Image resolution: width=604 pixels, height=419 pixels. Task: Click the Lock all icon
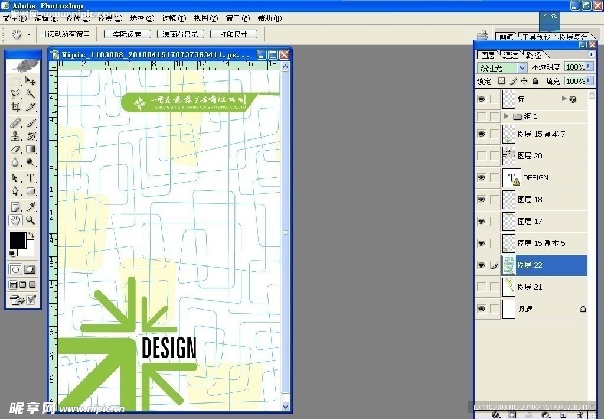coord(535,81)
